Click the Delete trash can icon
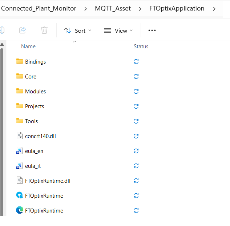This screenshot has width=230, height=226. pos(44,30)
